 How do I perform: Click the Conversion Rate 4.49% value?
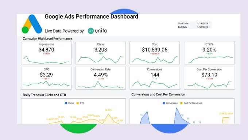tap(101, 75)
